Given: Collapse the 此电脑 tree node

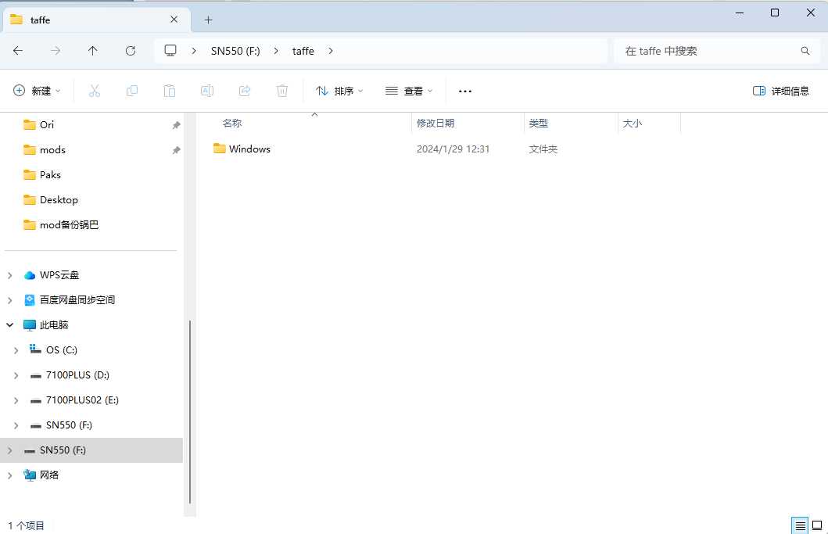Looking at the screenshot, I should click(10, 325).
